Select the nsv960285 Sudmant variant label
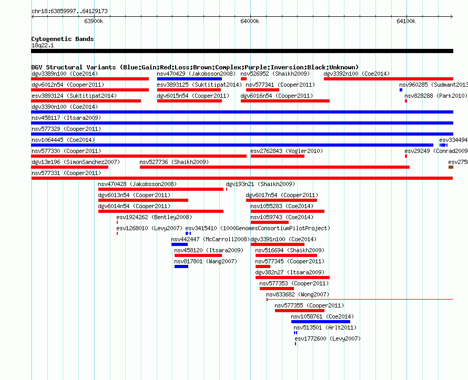This screenshot has height=380, width=468. pos(433,85)
